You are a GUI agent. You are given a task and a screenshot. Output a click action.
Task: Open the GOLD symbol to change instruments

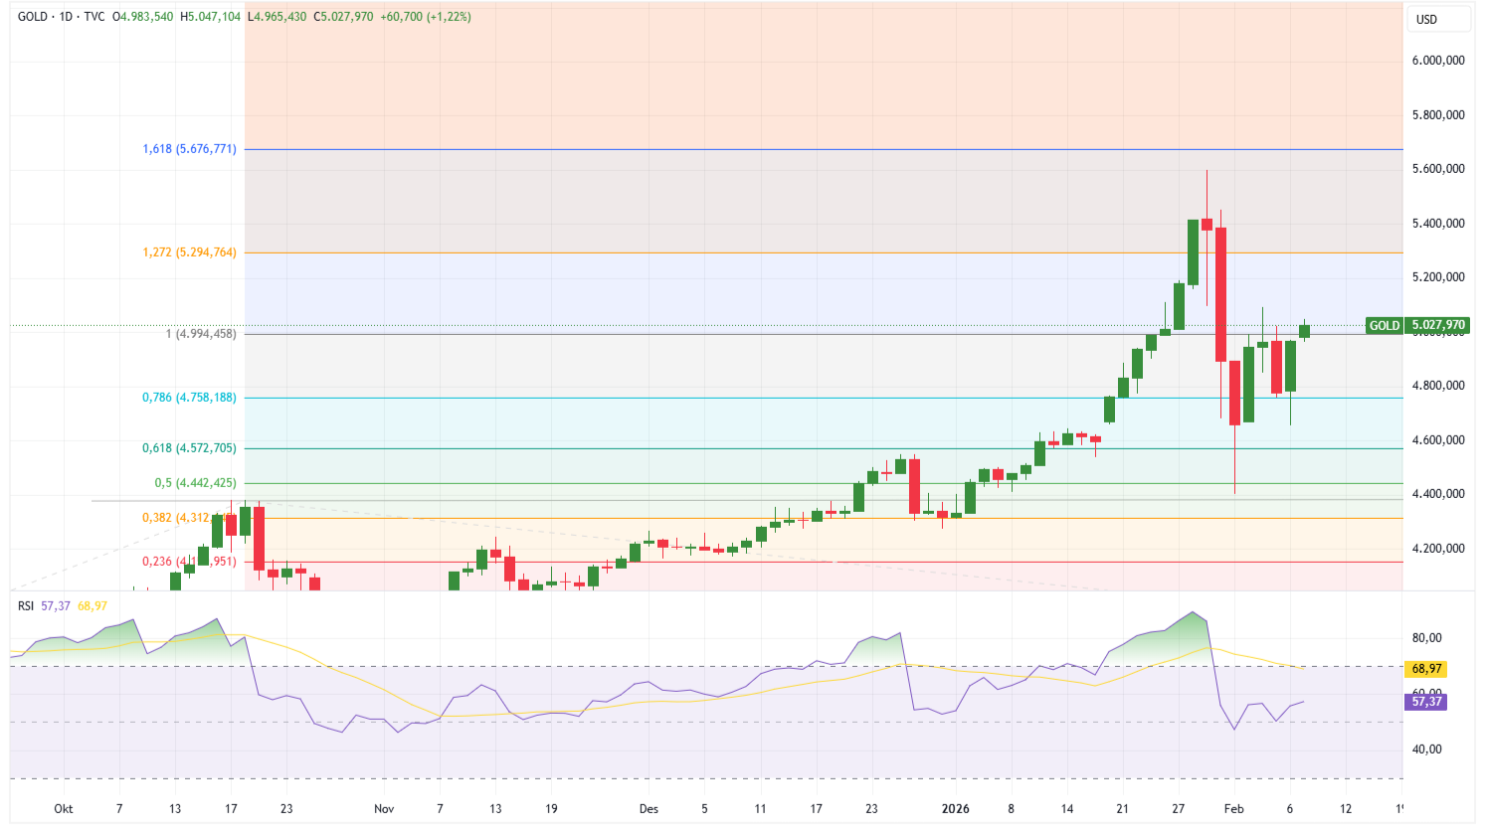34,17
